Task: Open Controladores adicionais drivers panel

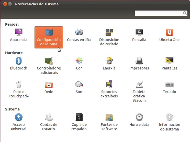Action: tap(49, 66)
